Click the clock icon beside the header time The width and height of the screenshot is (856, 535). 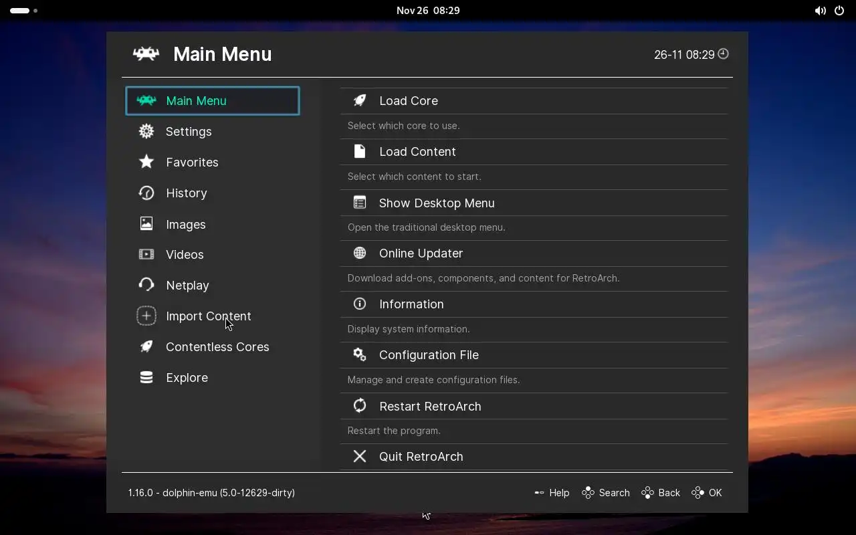click(x=723, y=54)
